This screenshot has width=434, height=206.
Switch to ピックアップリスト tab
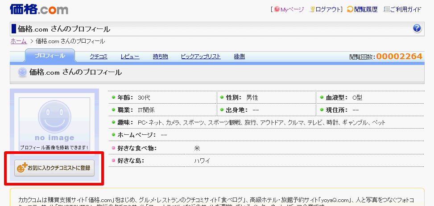201,57
